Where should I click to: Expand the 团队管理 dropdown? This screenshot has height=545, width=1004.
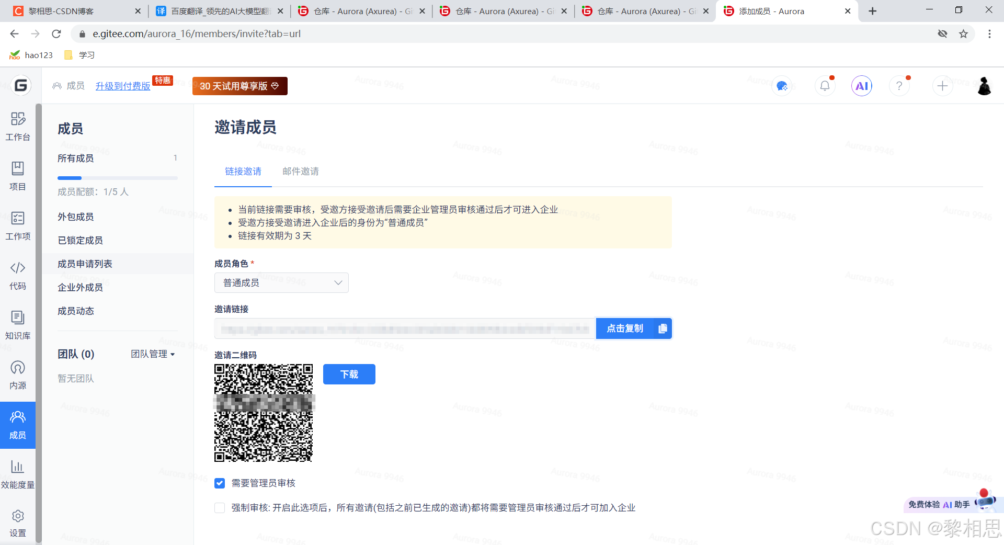pyautogui.click(x=153, y=354)
